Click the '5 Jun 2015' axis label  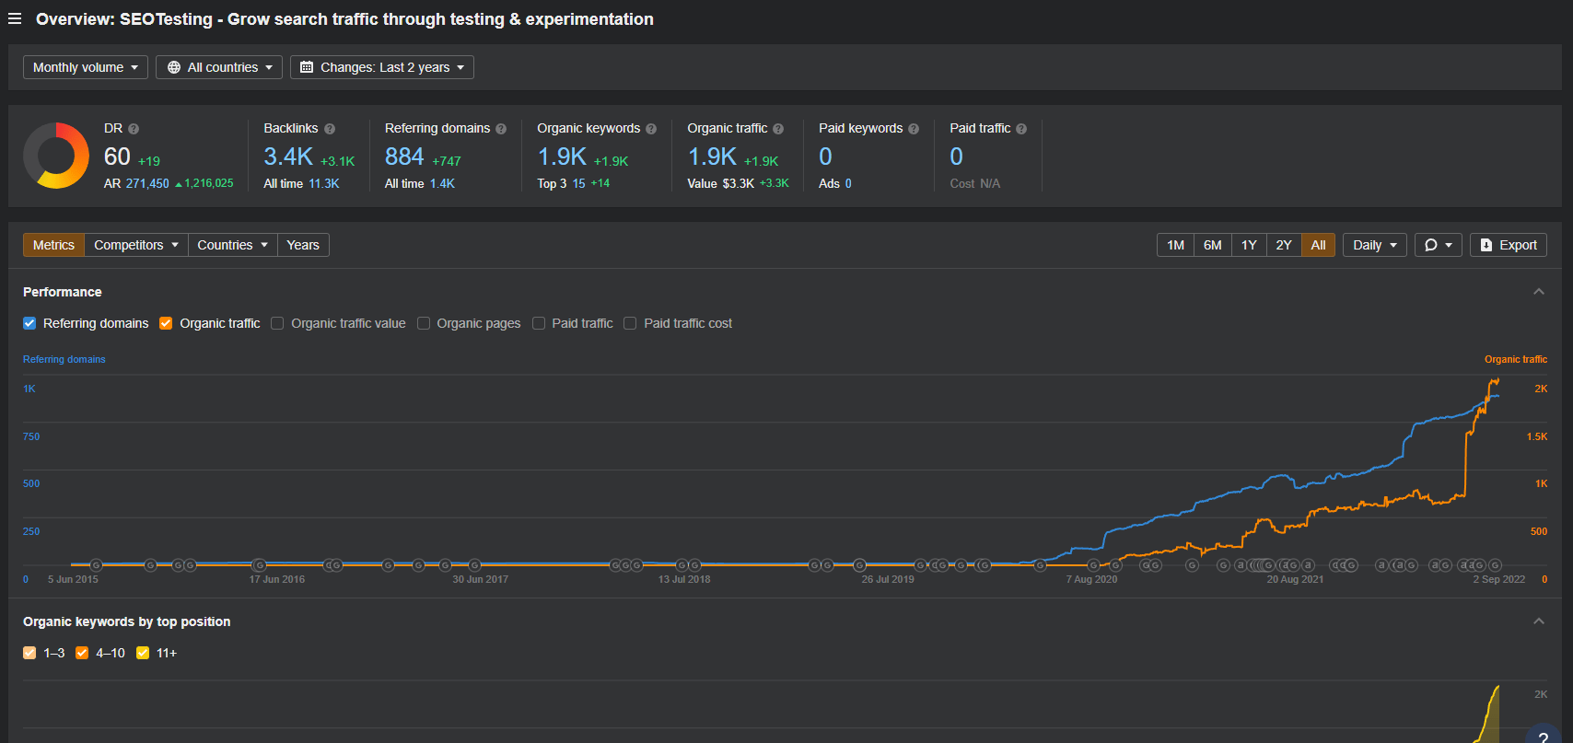coord(73,579)
